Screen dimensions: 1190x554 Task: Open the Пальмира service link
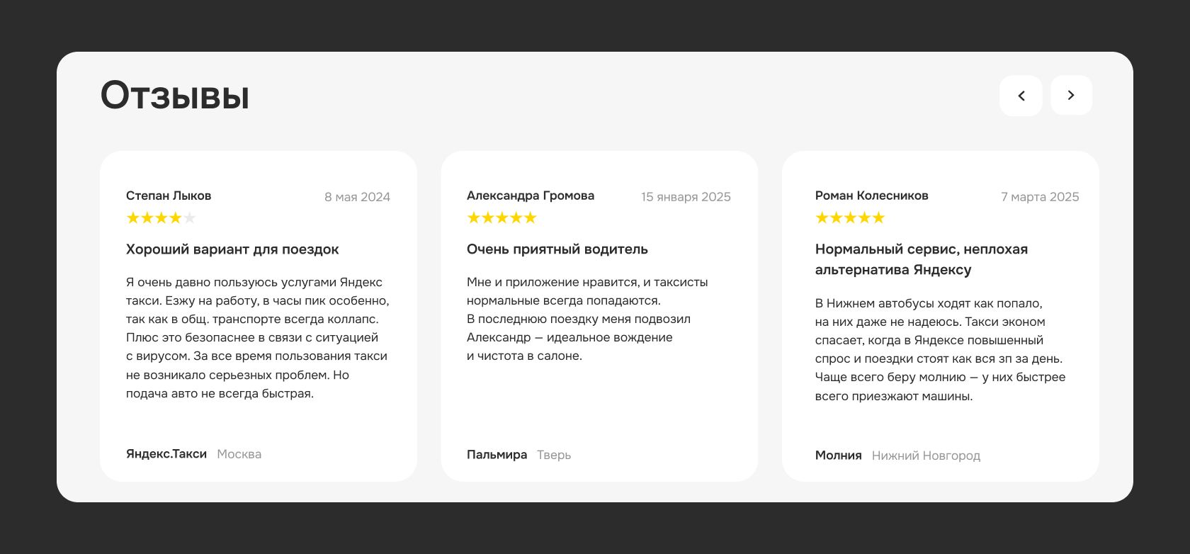[497, 455]
